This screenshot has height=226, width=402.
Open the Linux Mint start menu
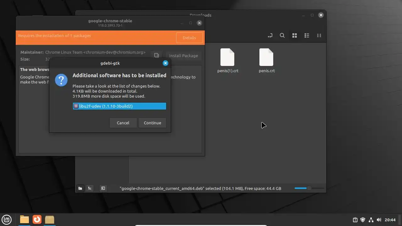tap(7, 219)
